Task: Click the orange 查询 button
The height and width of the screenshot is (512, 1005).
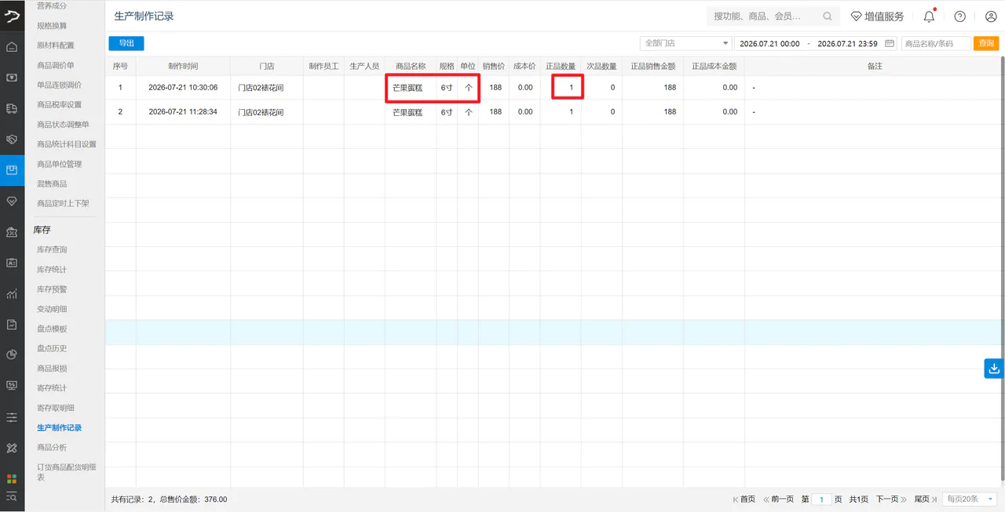Action: pos(986,44)
